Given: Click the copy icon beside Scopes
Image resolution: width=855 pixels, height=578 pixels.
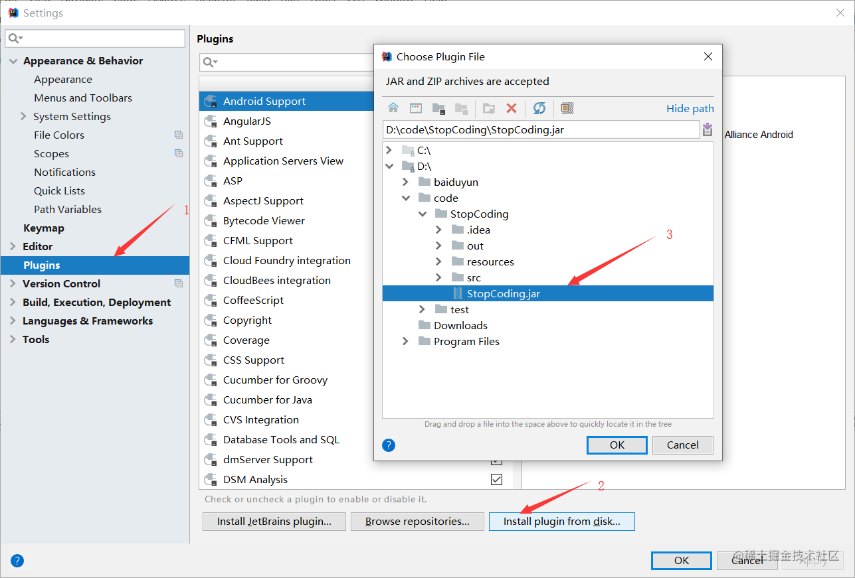Looking at the screenshot, I should pyautogui.click(x=179, y=153).
